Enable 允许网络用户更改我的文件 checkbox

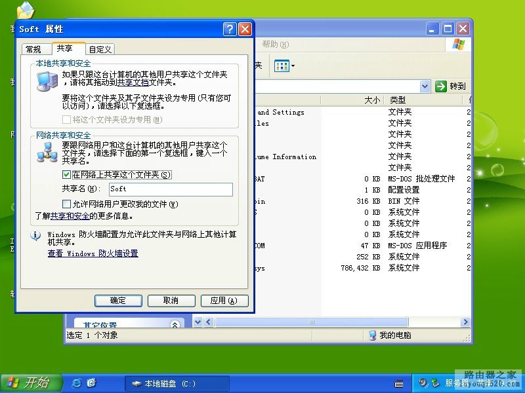tap(66, 204)
